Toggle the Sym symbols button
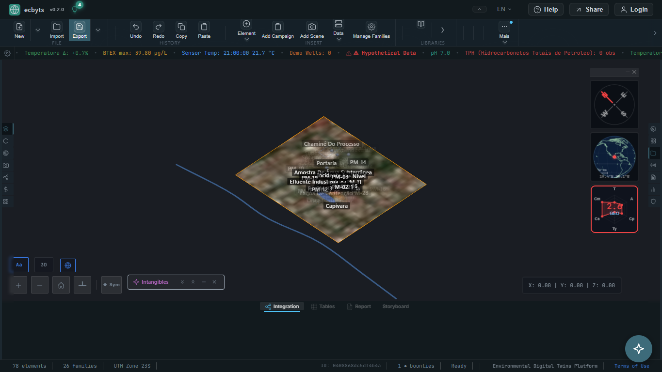662x372 pixels. click(x=112, y=285)
